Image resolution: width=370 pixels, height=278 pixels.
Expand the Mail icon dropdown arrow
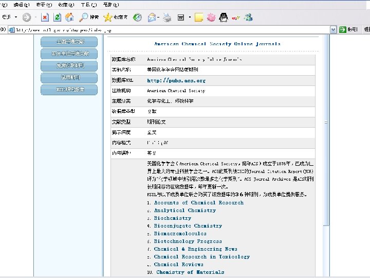158,17
